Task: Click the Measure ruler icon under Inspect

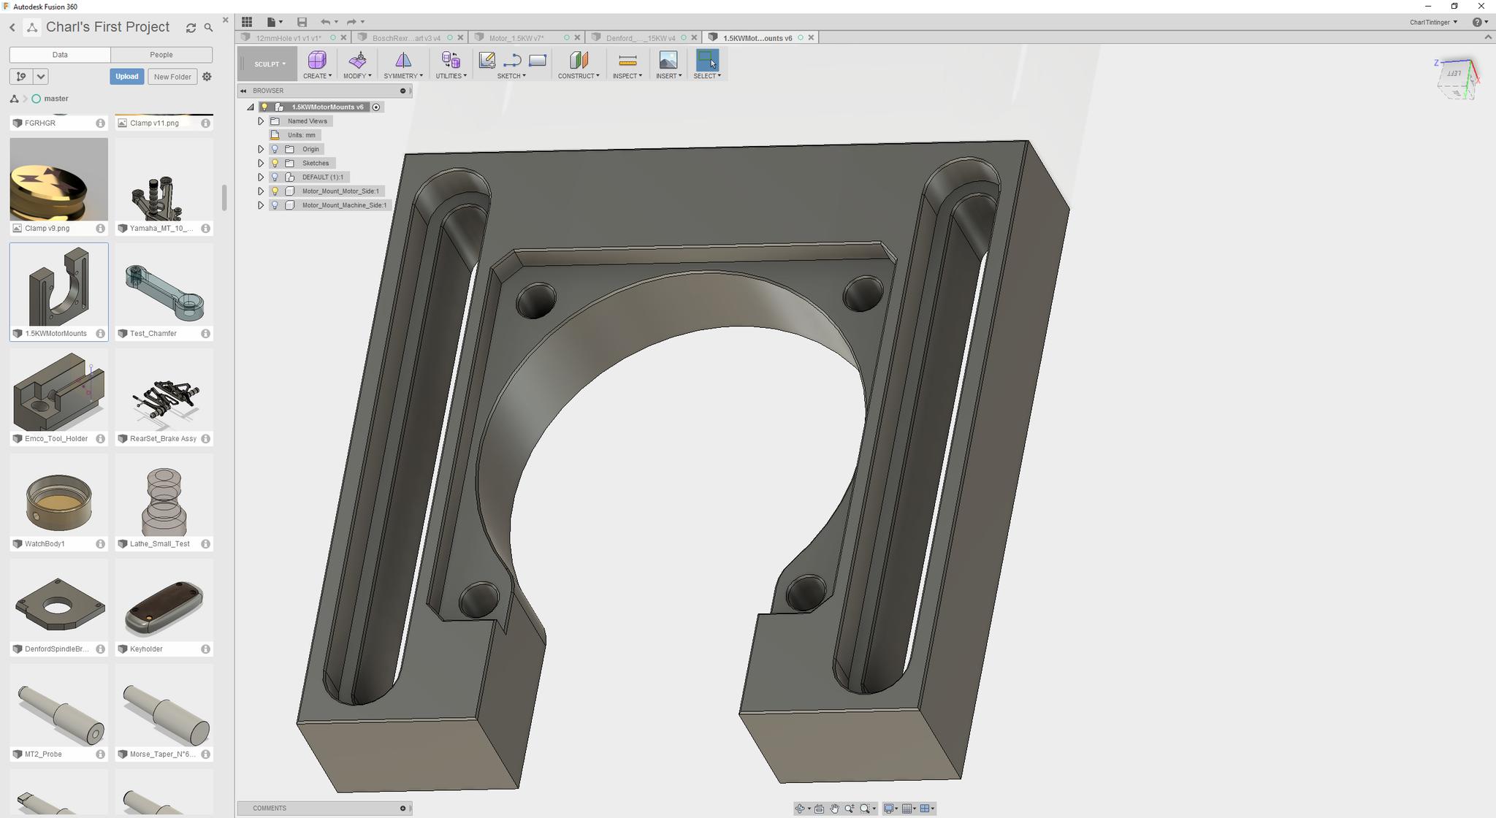Action: point(627,60)
